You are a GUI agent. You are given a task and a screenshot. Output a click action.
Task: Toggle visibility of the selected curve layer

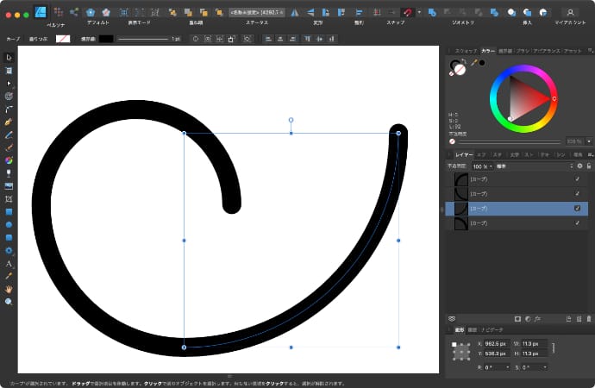(577, 209)
